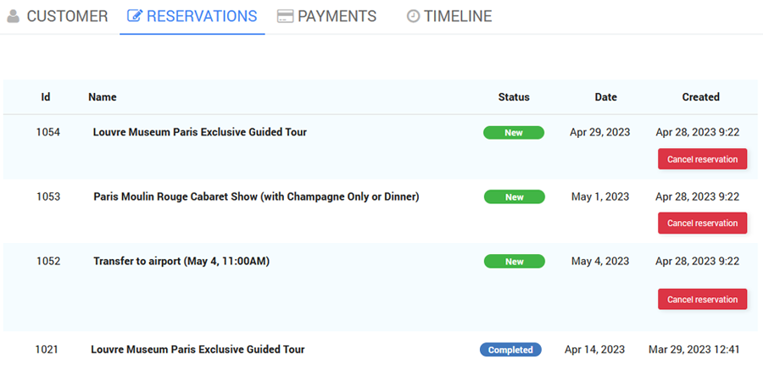Click the Customer person icon
Screen dimensions: 763x381
pos(13,16)
